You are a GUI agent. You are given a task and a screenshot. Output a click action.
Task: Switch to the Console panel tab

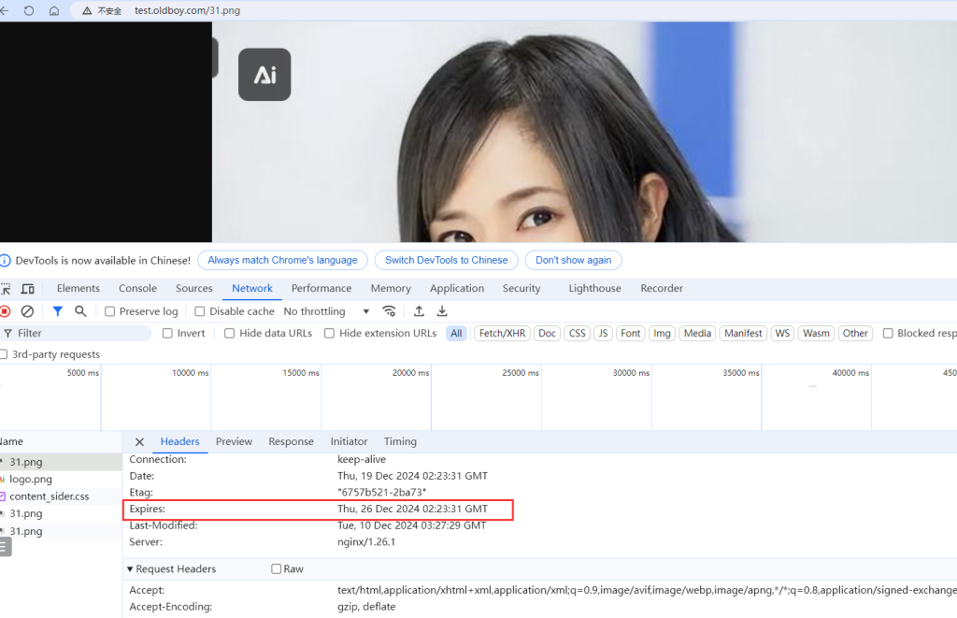pyautogui.click(x=137, y=288)
